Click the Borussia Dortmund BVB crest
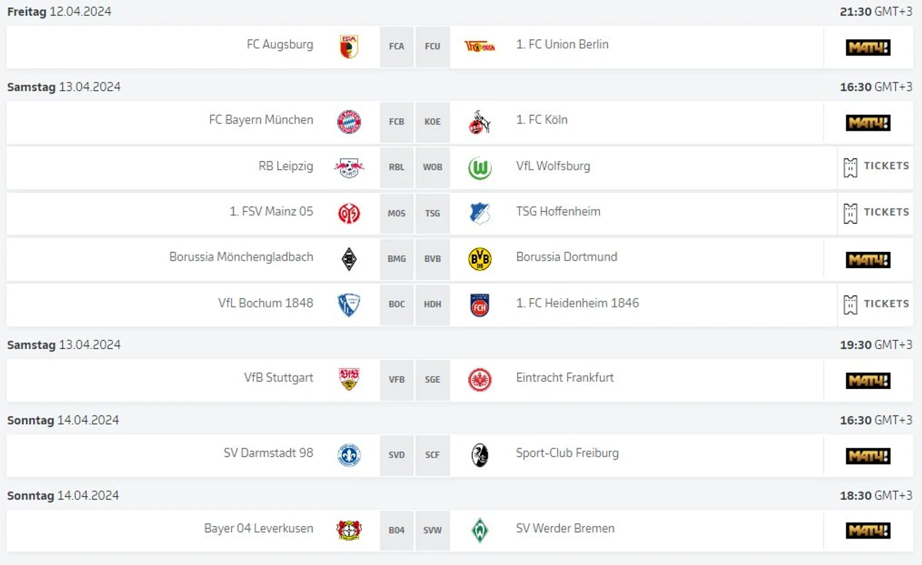 click(480, 259)
